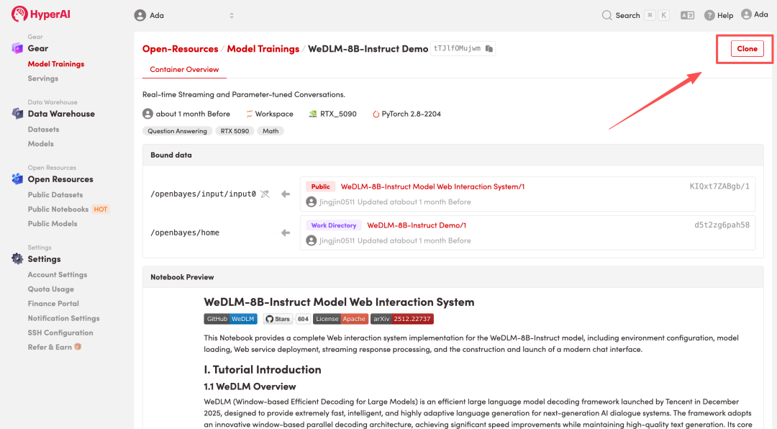Expand the Ada workspace switcher dropdown
The image size is (777, 429).
click(232, 15)
